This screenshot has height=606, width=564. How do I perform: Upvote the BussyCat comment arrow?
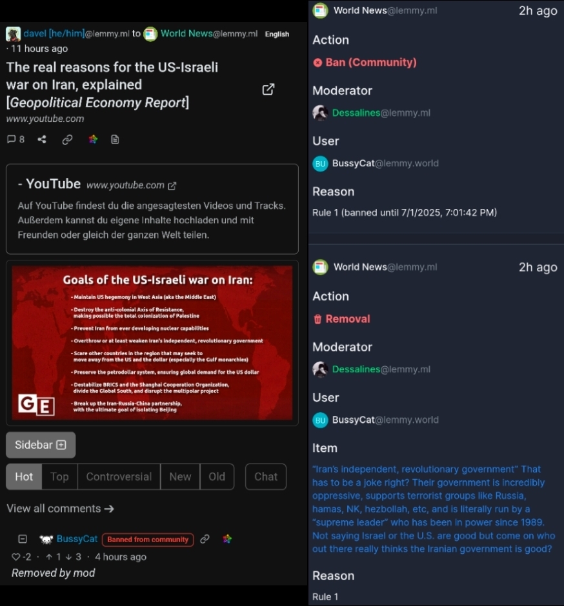click(49, 557)
